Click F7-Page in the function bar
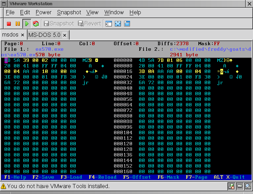 pos(196,177)
